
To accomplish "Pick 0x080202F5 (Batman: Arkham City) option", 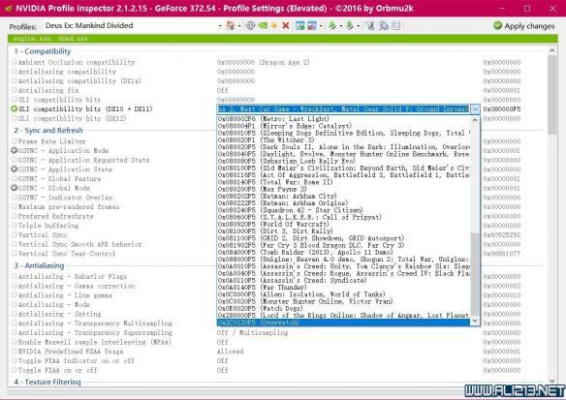I will (x=344, y=196).
